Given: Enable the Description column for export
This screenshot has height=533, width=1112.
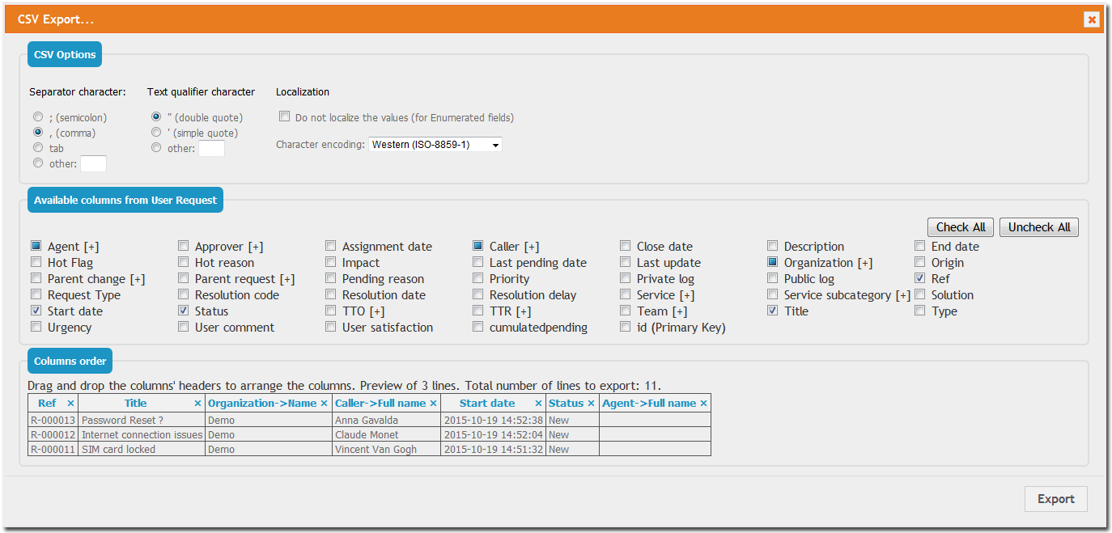Looking at the screenshot, I should point(772,245).
